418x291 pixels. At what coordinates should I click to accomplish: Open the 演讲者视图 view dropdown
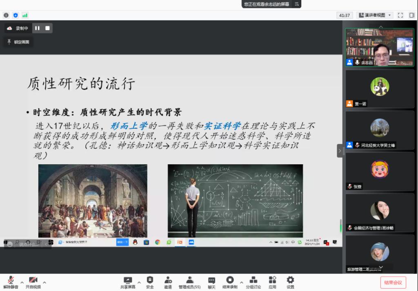click(x=374, y=15)
